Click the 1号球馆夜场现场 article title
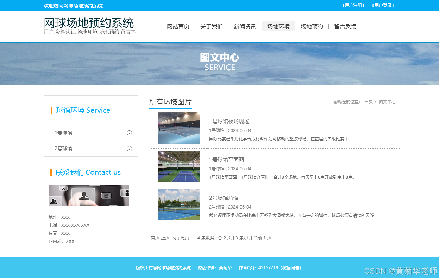 (230, 121)
